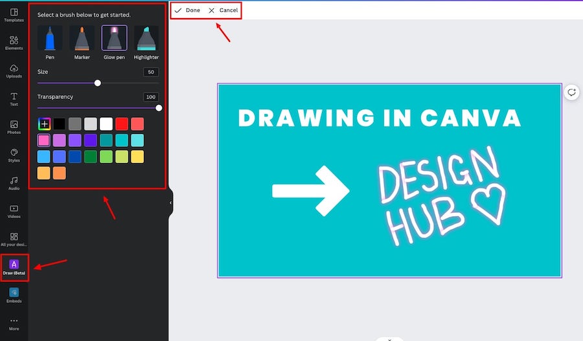Collapse the side panel with chevron handle

click(170, 203)
